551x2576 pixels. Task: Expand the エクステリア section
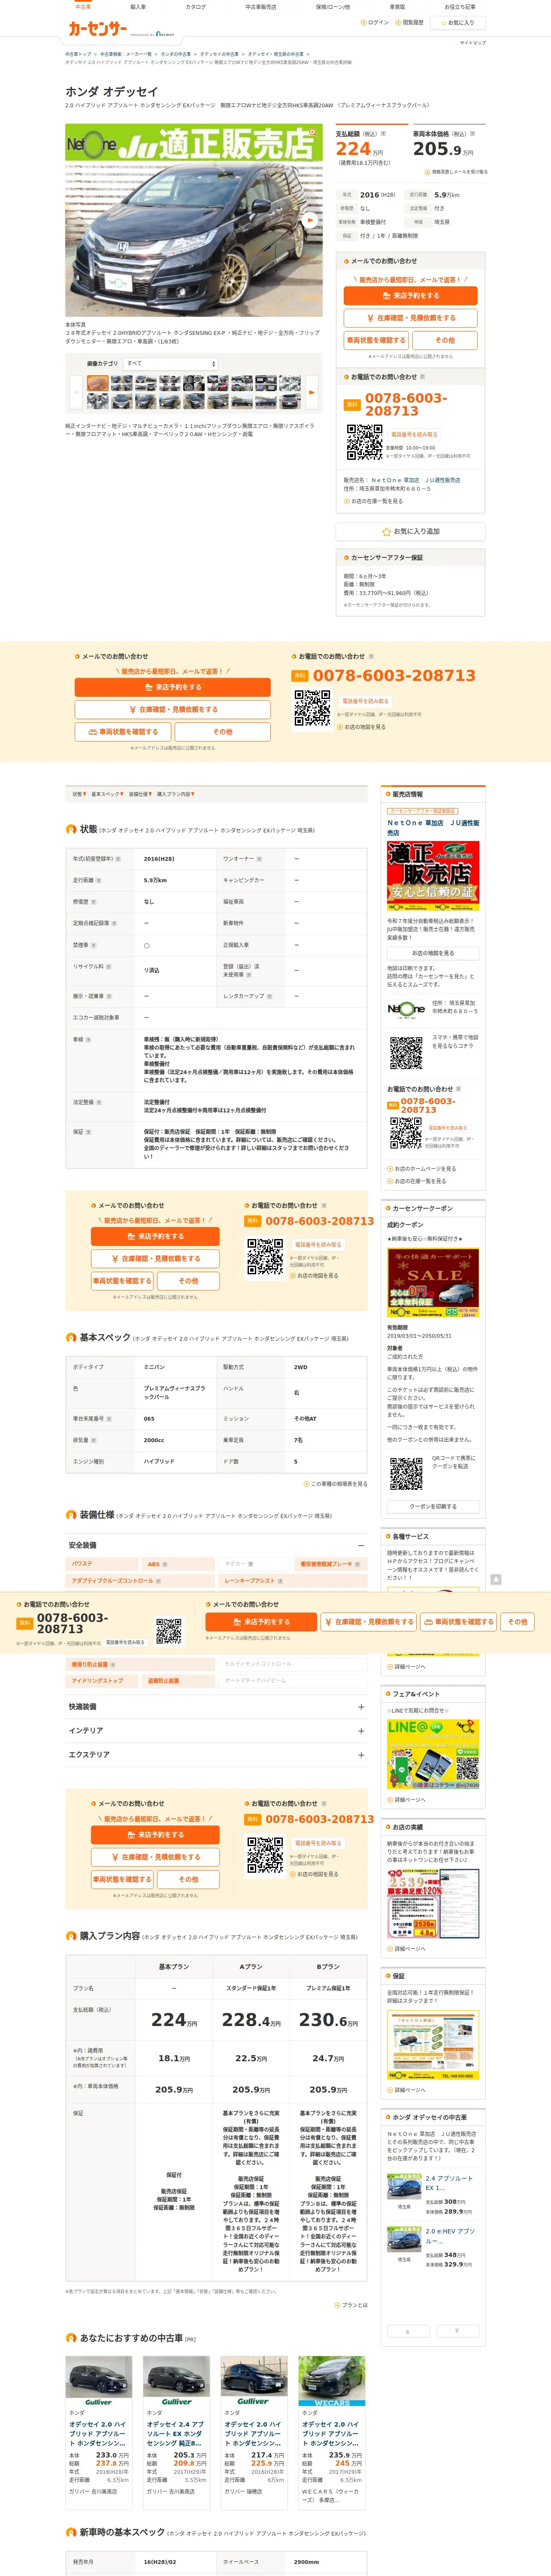pyautogui.click(x=361, y=1755)
